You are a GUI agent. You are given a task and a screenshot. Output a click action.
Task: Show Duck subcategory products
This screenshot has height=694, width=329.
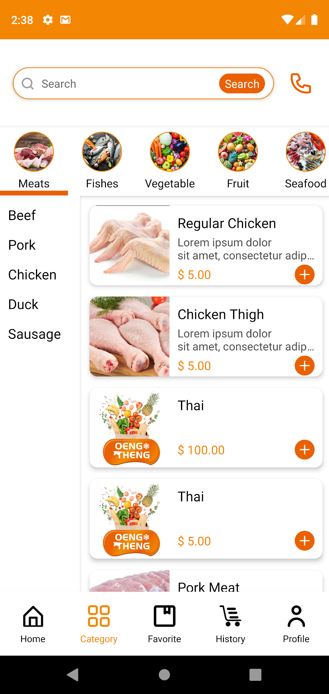[x=23, y=304]
